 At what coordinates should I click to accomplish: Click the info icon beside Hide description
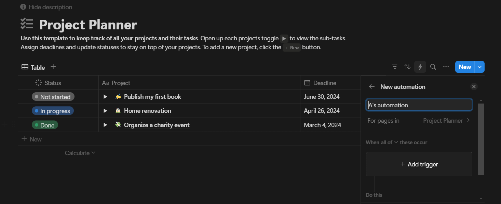click(x=23, y=7)
